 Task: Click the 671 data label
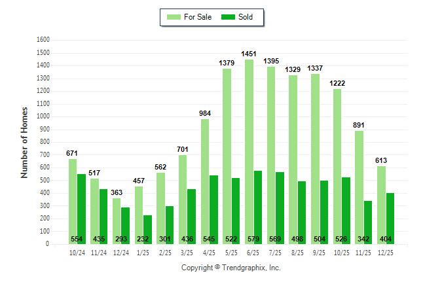(x=72, y=153)
